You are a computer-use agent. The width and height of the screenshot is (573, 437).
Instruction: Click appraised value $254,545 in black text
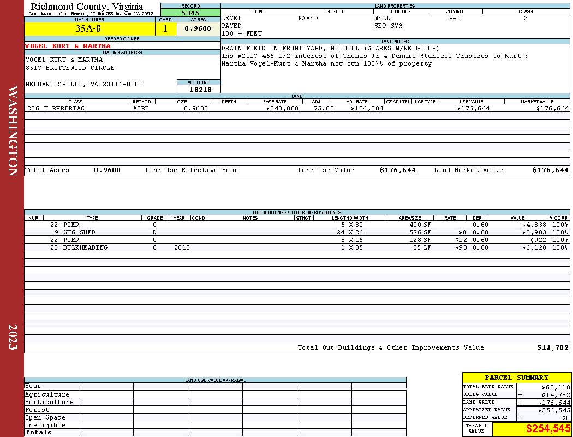click(x=554, y=410)
